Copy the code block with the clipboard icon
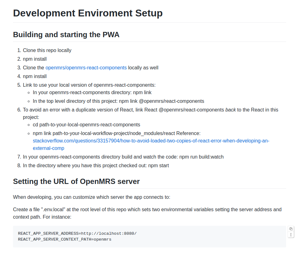Image resolution: width=296 pixels, height=253 pixels. tap(291, 229)
